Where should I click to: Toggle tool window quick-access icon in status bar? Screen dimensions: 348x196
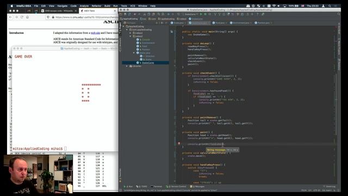tap(121, 191)
